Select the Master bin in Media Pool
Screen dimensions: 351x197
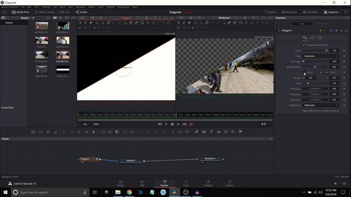point(9,22)
